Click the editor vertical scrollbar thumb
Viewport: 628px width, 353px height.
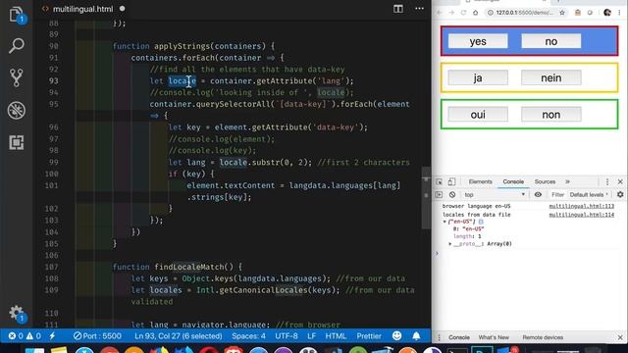(x=426, y=198)
